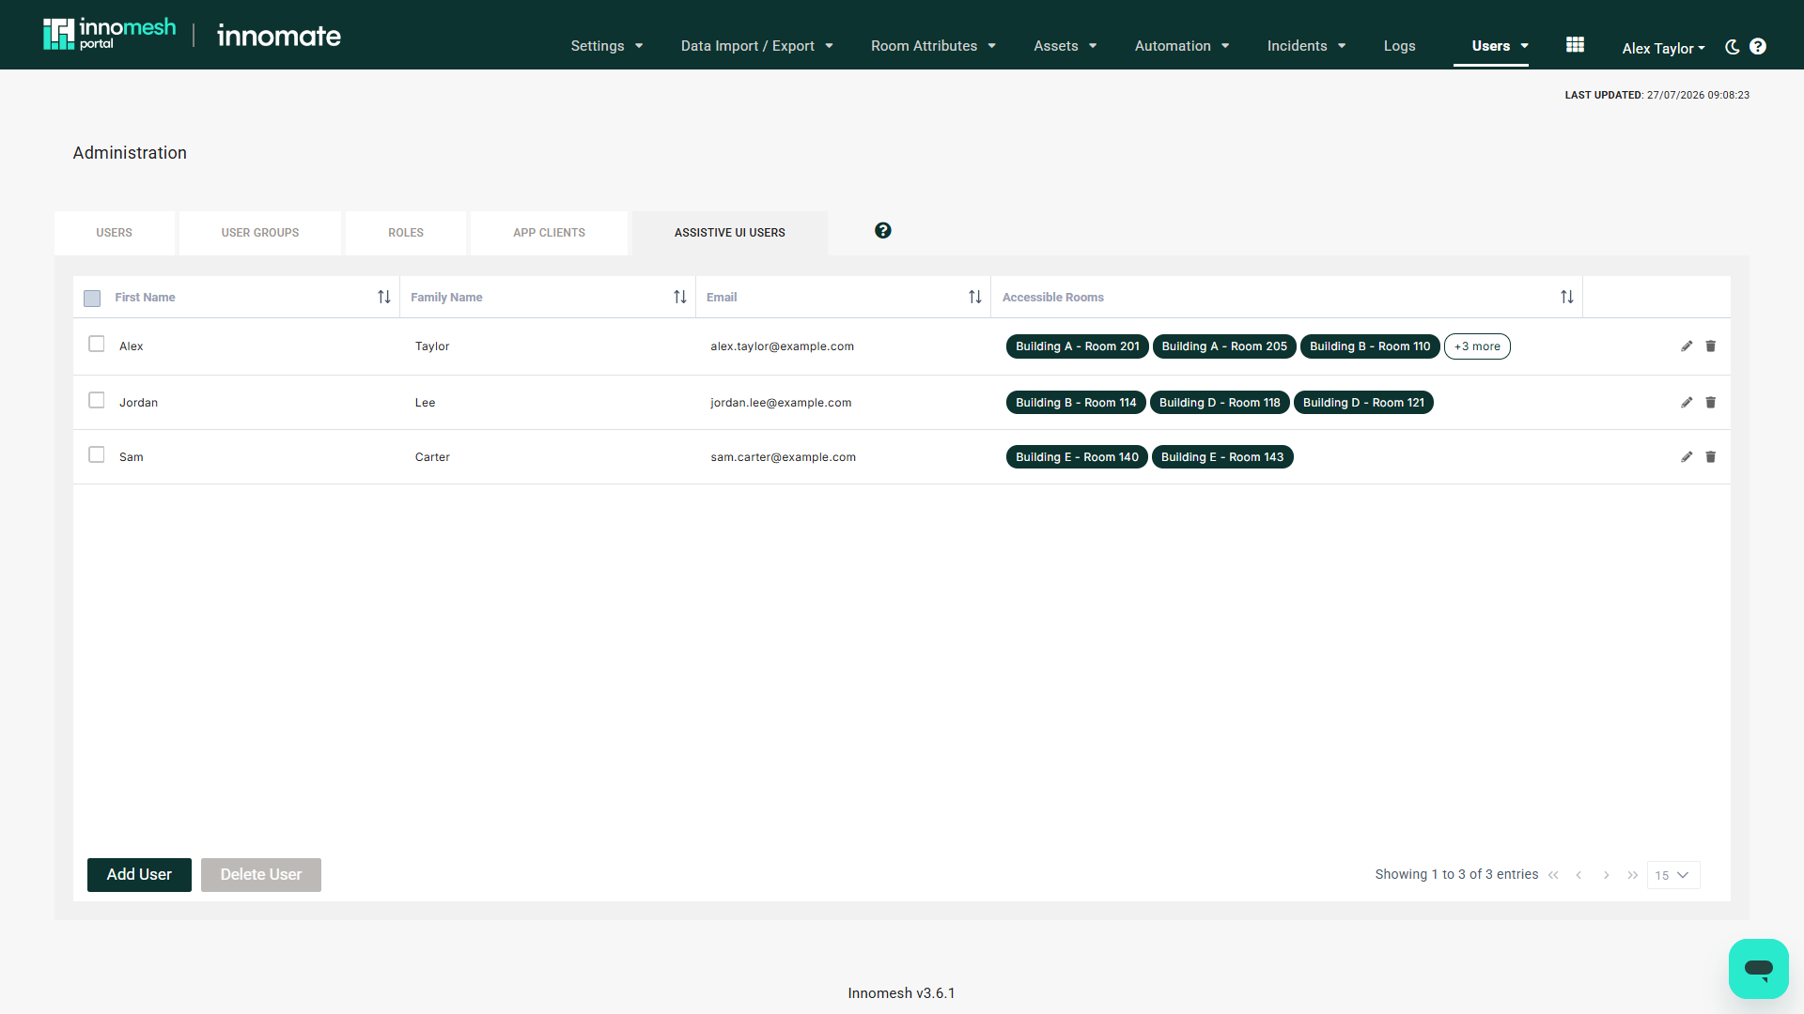This screenshot has height=1014, width=1804.
Task: Click the Innomesh v3.6.1 version text
Action: coord(901,993)
